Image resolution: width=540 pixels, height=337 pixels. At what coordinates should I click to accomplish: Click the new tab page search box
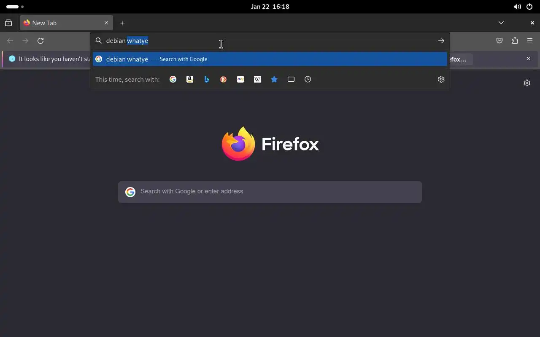coord(270,192)
